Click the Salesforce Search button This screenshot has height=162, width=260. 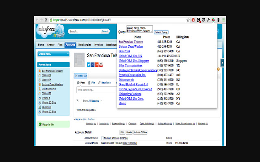[105, 31]
